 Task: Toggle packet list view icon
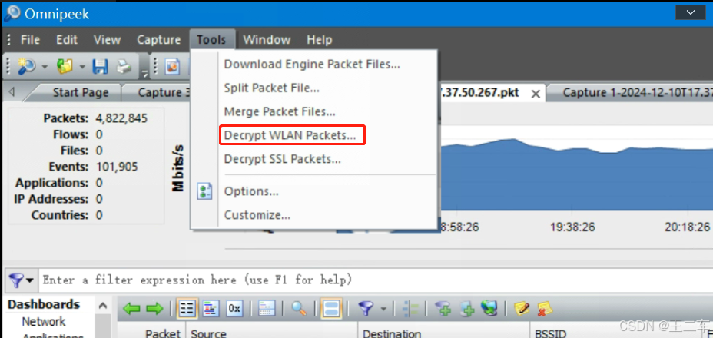(x=185, y=309)
